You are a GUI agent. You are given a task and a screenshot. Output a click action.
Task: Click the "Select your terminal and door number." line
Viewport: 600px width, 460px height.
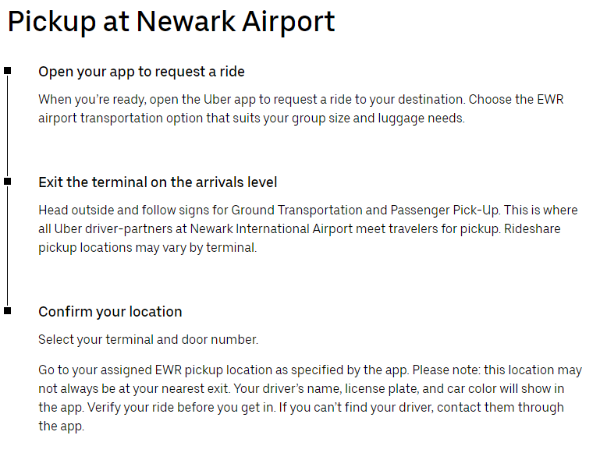pyautogui.click(x=148, y=340)
